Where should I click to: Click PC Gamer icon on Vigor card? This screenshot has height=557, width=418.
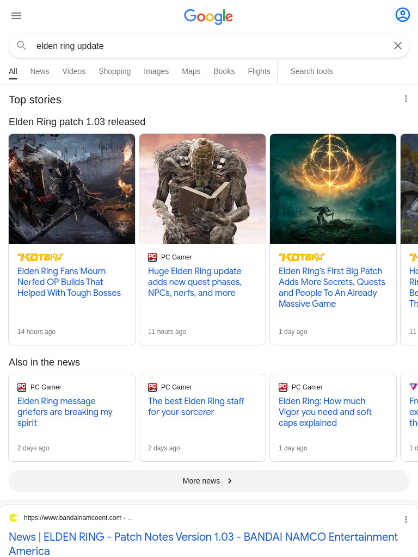pyautogui.click(x=283, y=387)
